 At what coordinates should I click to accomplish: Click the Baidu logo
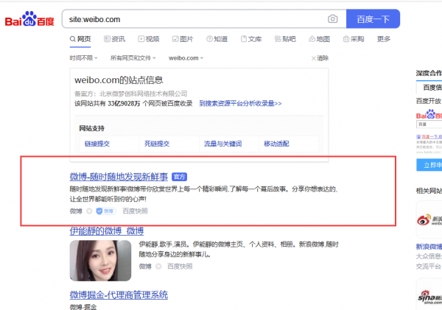point(29,18)
